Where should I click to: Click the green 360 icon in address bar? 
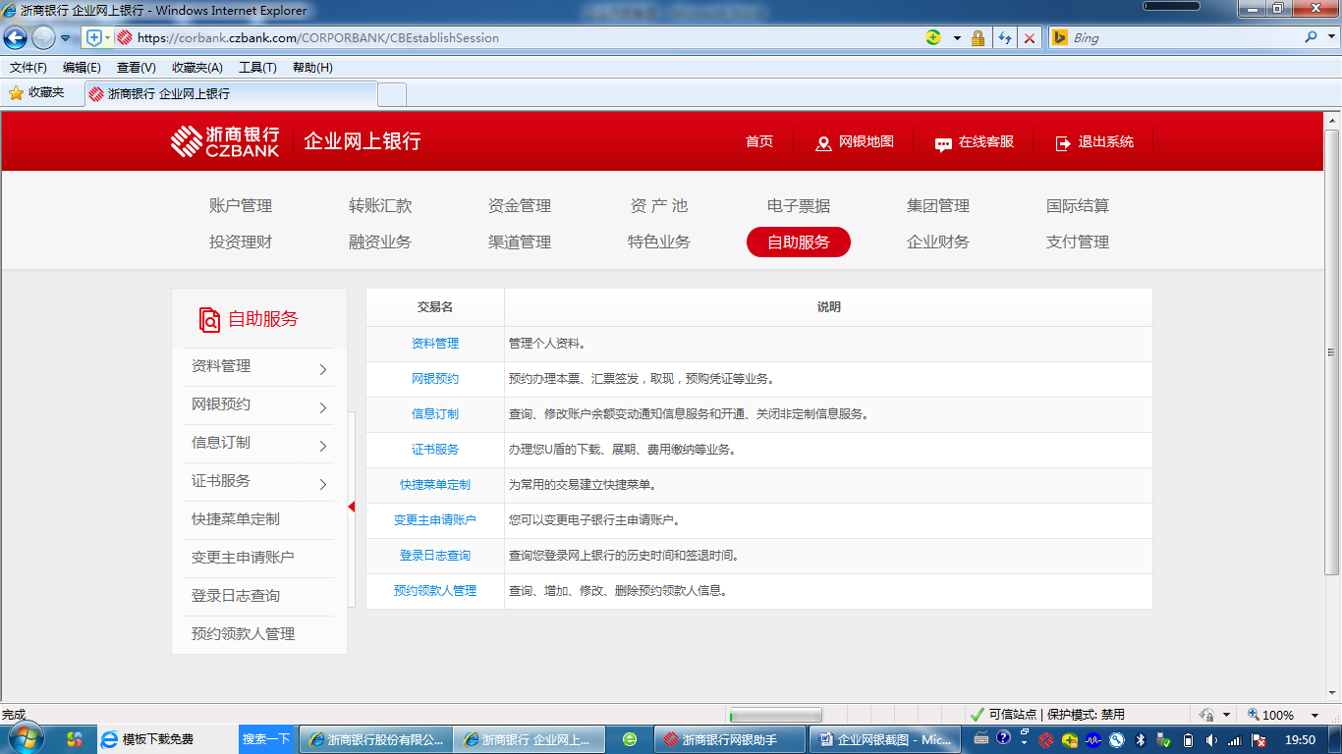click(x=933, y=37)
